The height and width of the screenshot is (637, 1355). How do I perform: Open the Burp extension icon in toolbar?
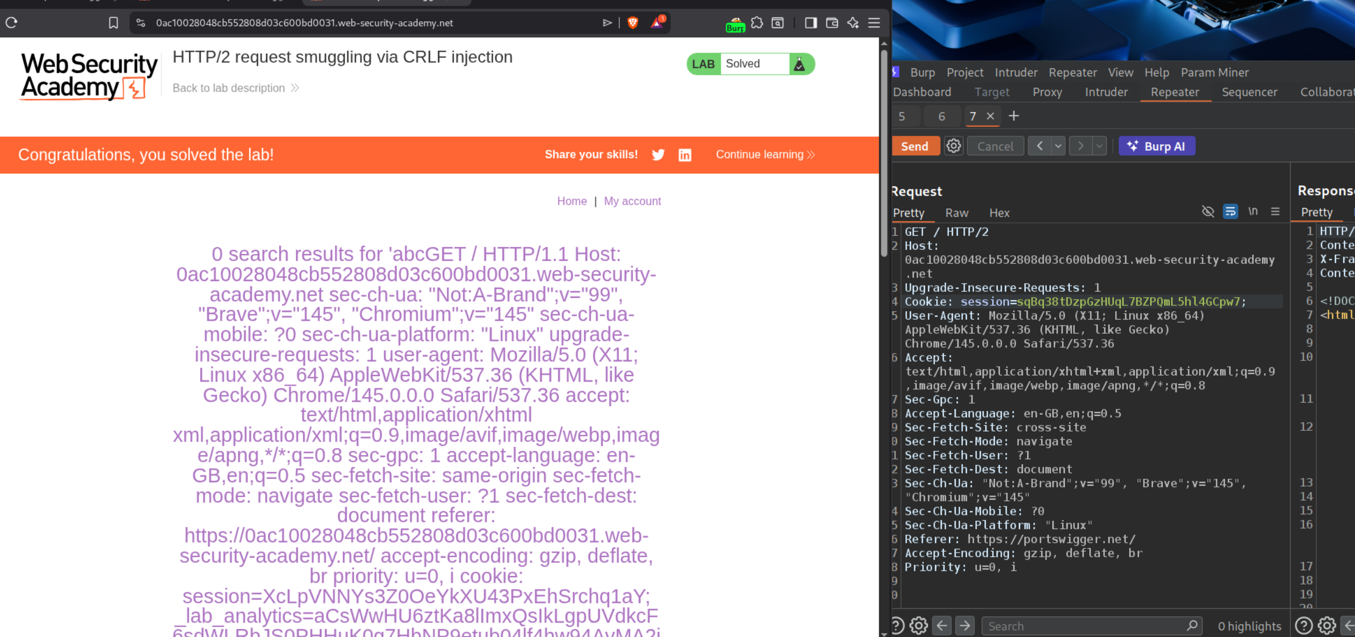click(735, 23)
